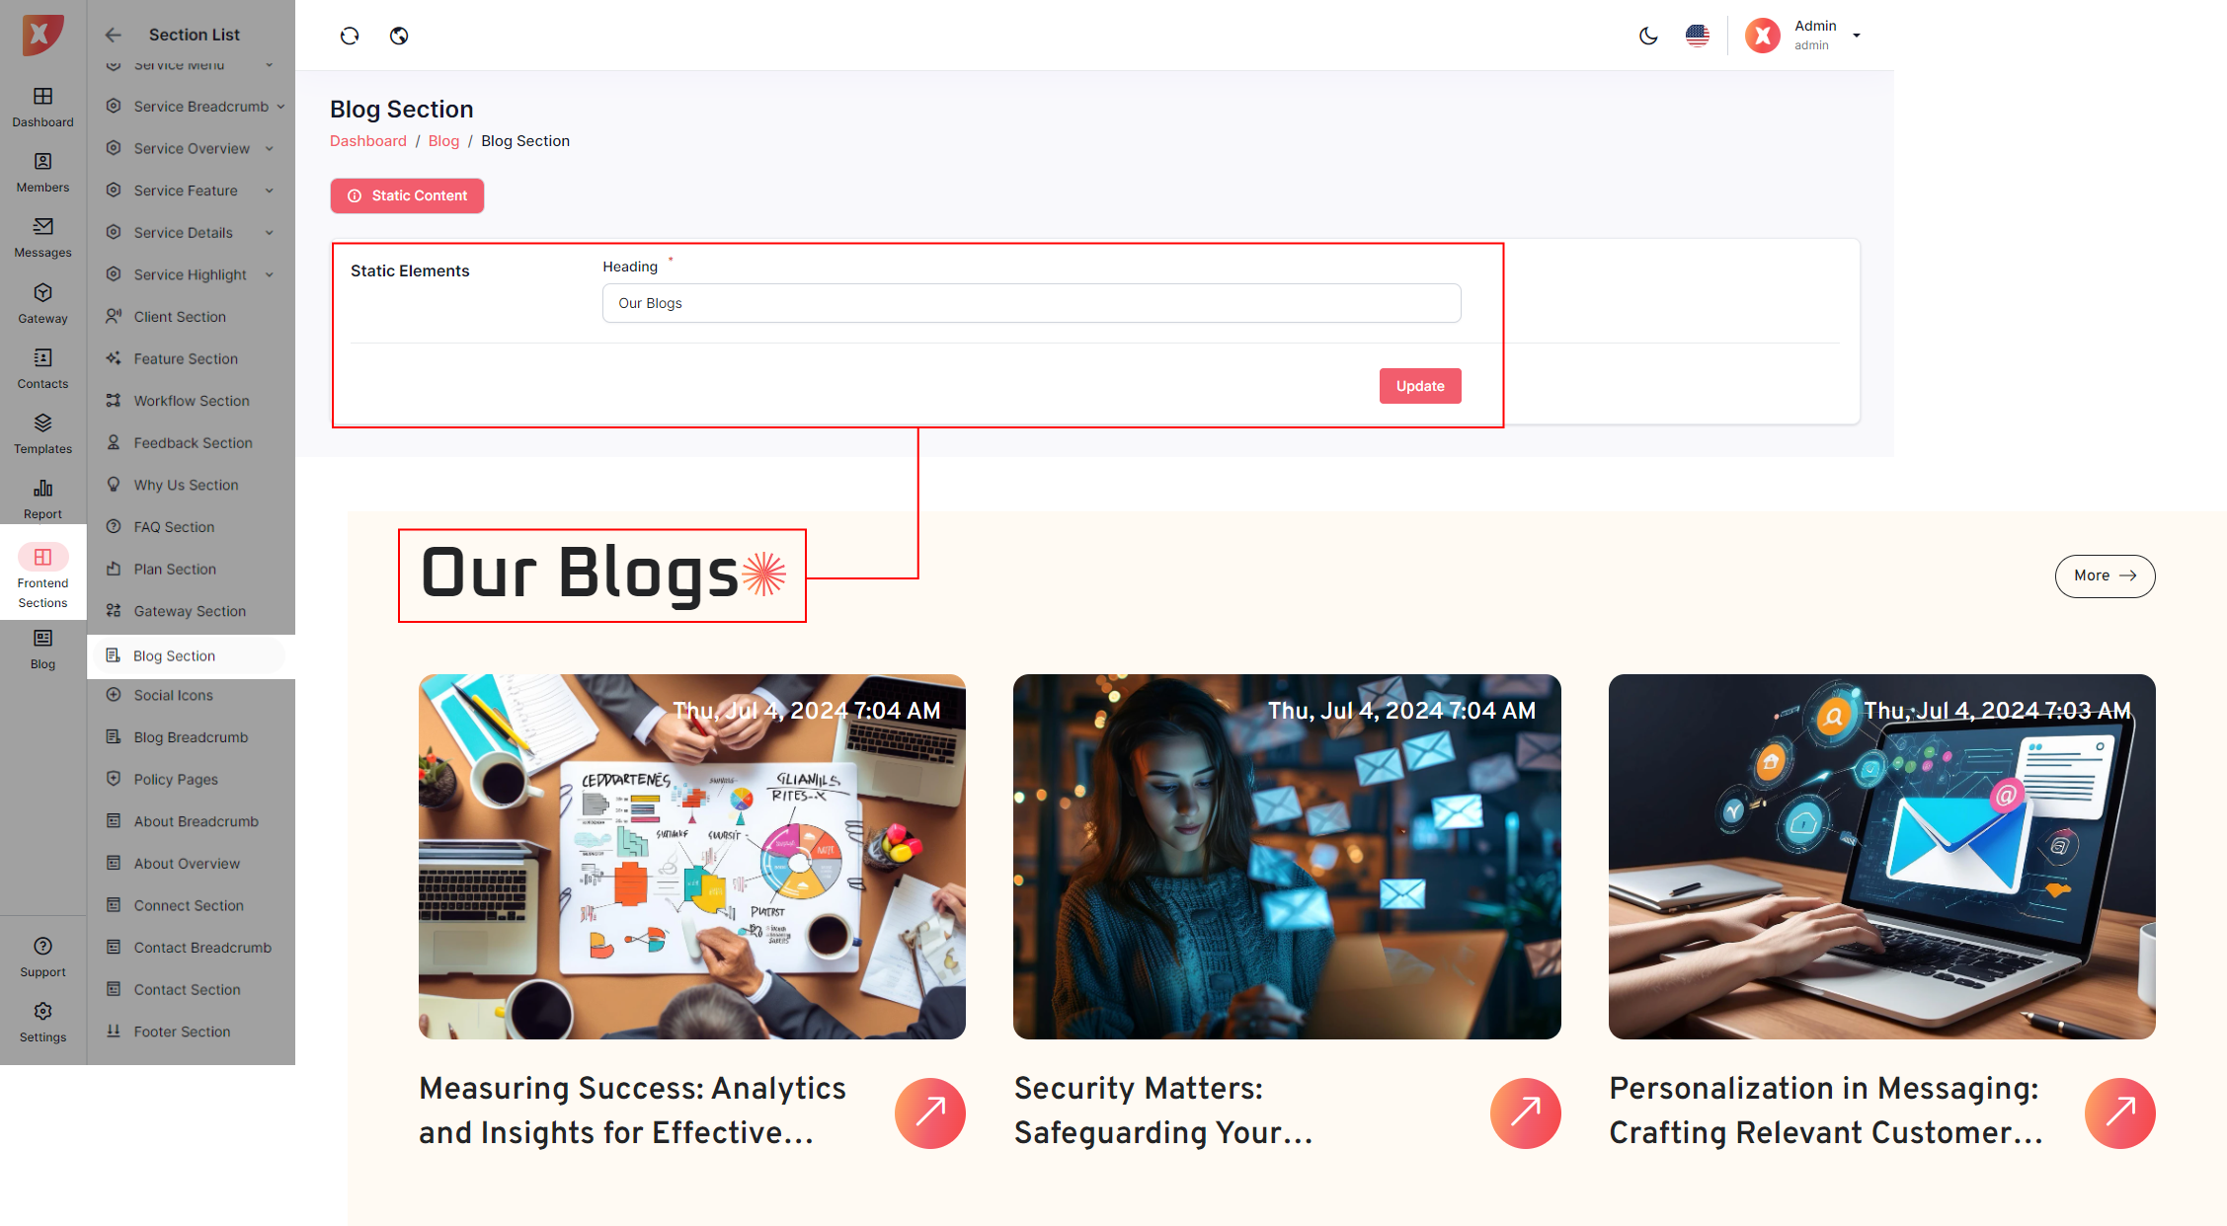2227x1226 pixels.
Task: Open the Report bar chart icon
Action: point(42,489)
